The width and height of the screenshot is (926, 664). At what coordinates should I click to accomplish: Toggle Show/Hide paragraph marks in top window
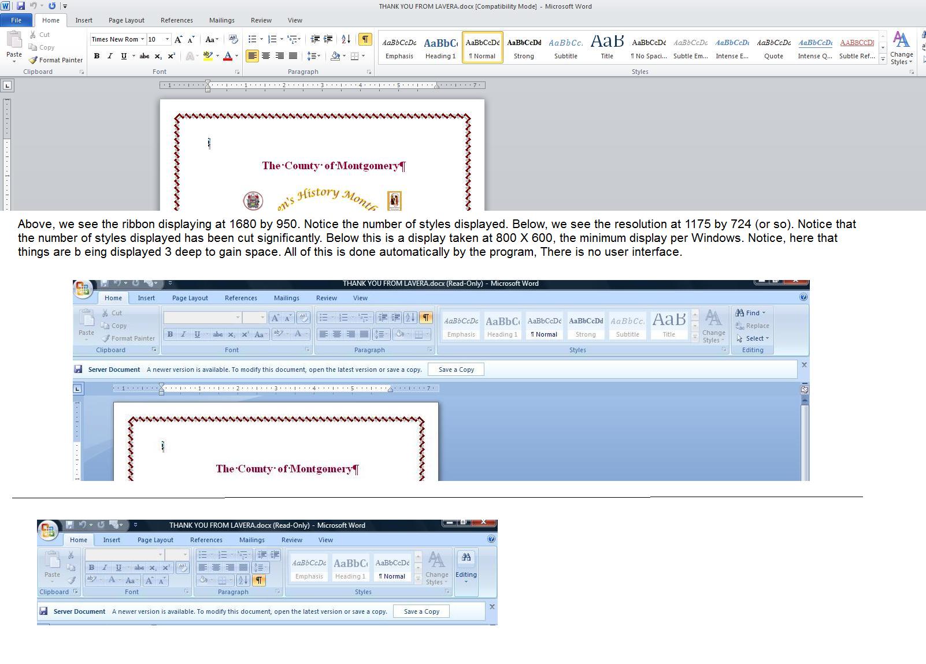[x=365, y=39]
